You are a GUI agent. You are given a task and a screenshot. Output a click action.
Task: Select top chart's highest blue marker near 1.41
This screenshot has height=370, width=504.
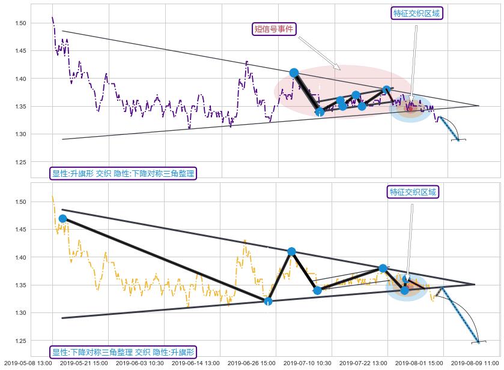click(294, 73)
